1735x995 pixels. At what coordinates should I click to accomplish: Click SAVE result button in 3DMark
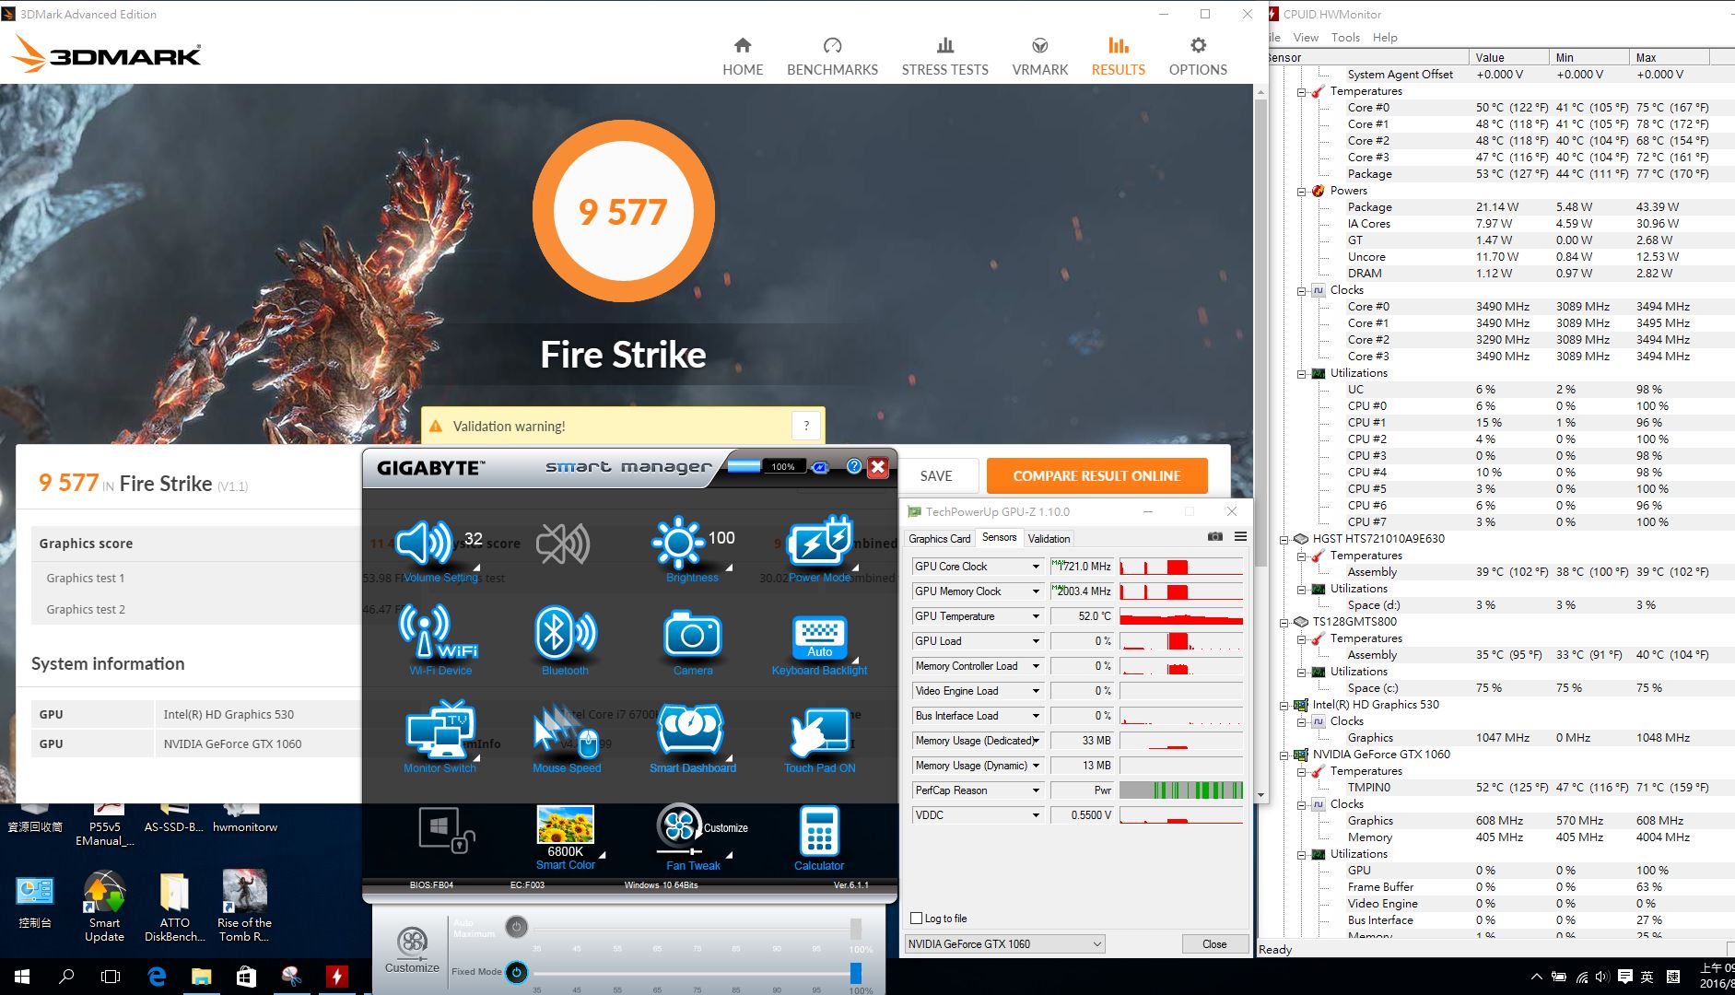click(936, 475)
